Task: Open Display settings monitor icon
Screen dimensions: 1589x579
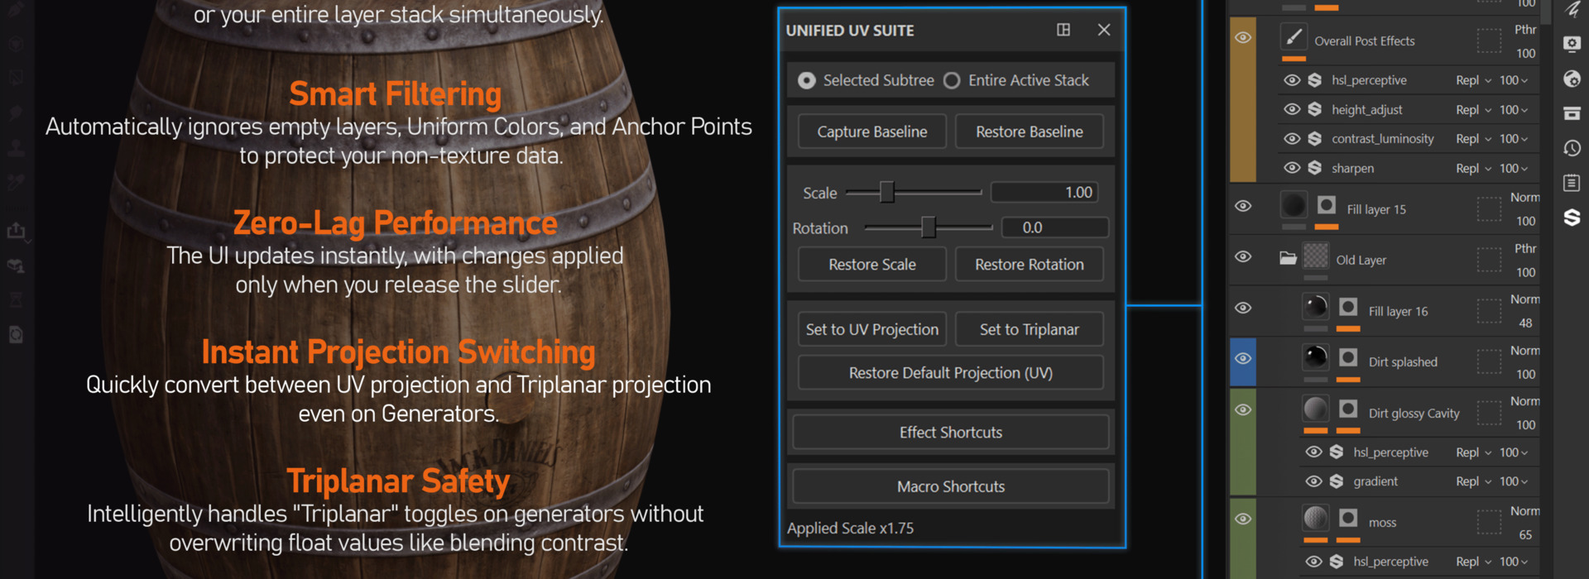Action: [1572, 44]
